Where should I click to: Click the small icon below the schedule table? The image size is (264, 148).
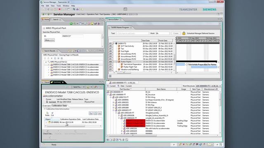[110, 76]
